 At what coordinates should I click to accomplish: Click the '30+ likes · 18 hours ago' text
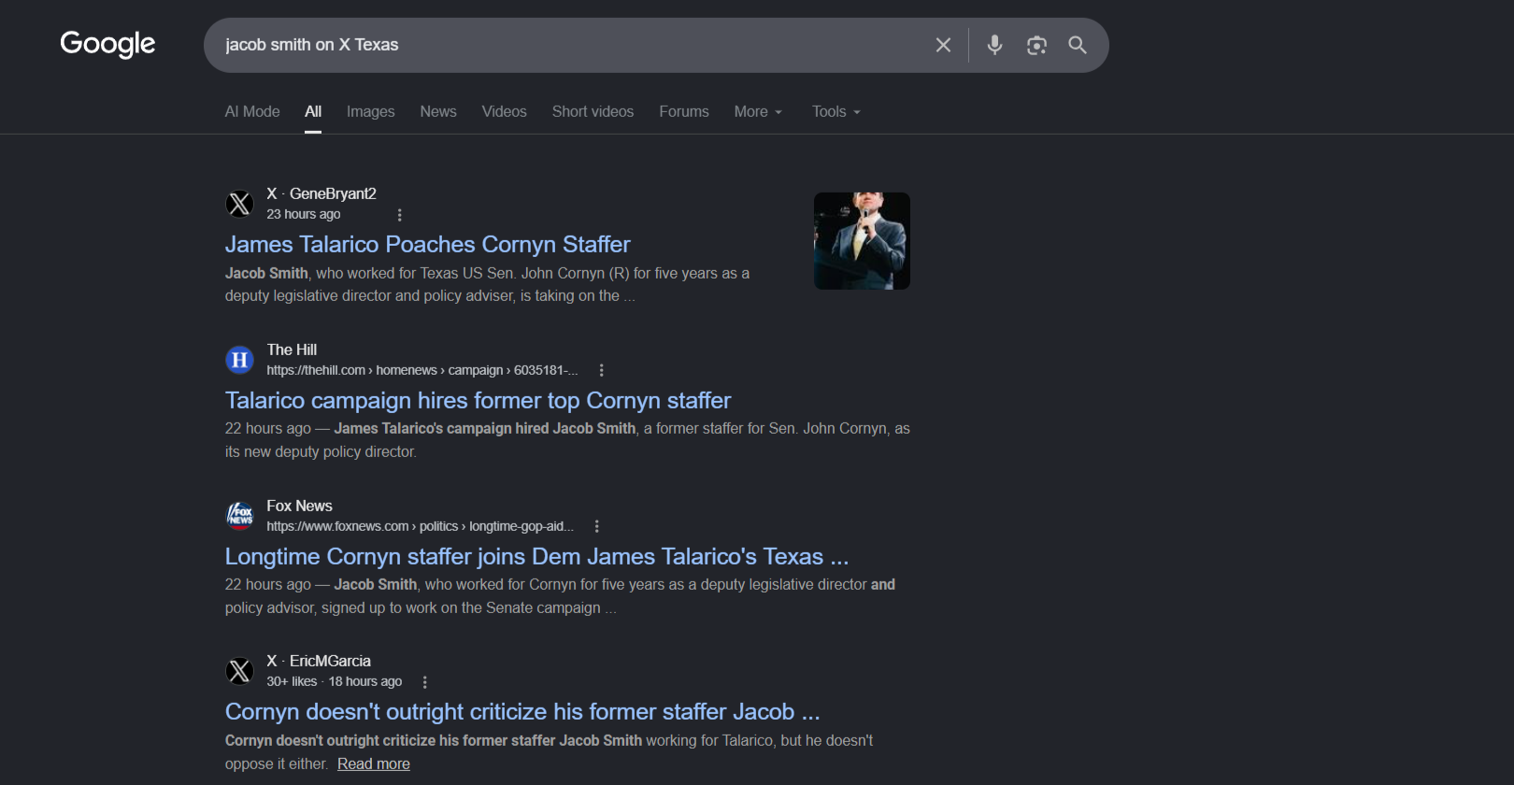click(335, 681)
